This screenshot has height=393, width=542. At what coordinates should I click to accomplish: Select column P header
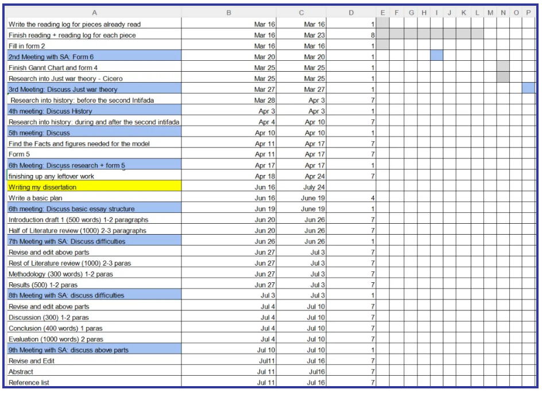point(529,13)
